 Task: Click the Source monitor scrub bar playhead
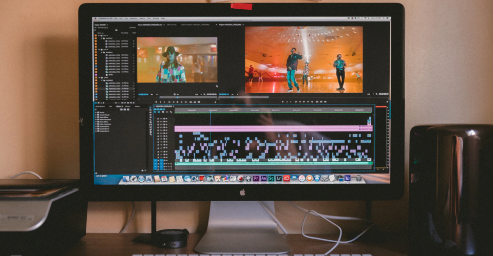(178, 97)
